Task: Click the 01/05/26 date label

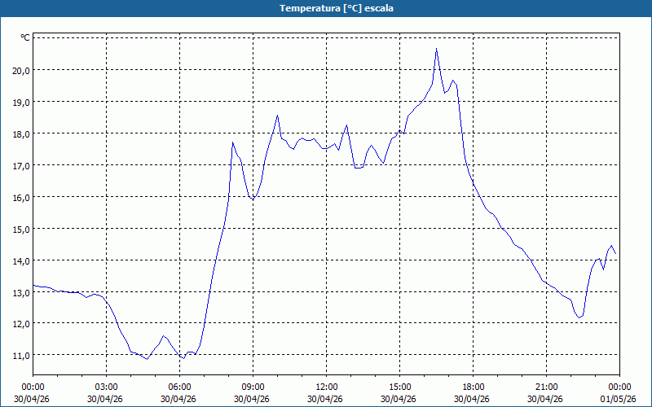Action: click(x=619, y=399)
